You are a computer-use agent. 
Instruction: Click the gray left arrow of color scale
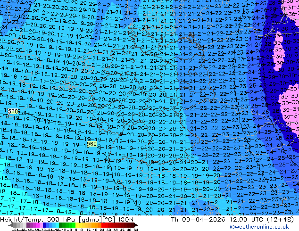11,225
